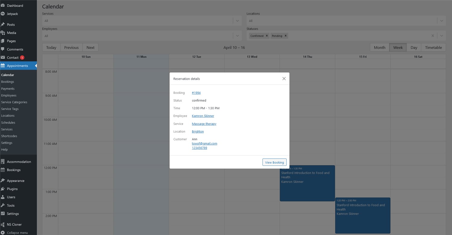Image resolution: width=452 pixels, height=235 pixels.
Task: Clear all selected statuses
Action: pos(433,36)
